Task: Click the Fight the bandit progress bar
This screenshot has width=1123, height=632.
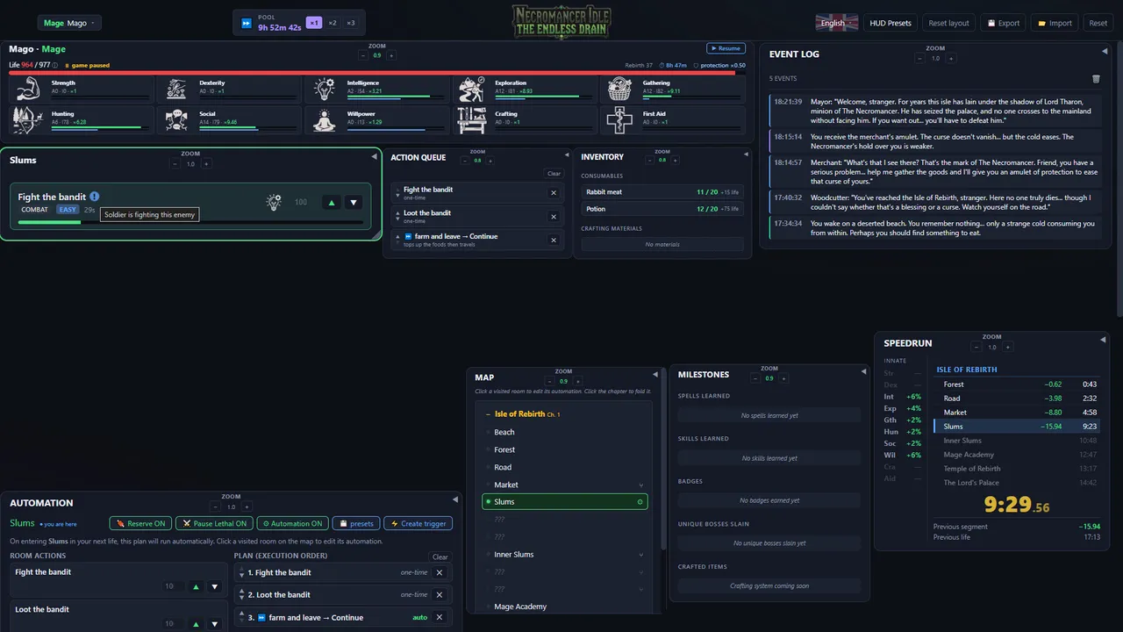Action: pos(190,223)
